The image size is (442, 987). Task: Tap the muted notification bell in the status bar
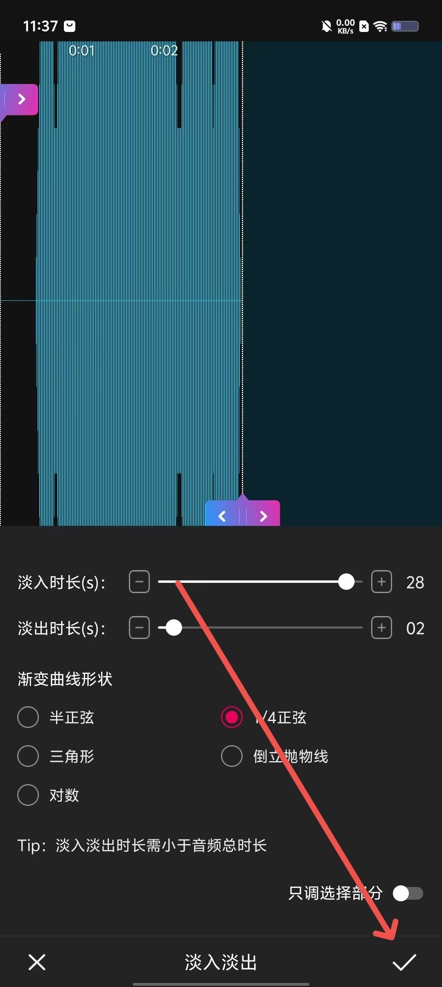pos(326,27)
